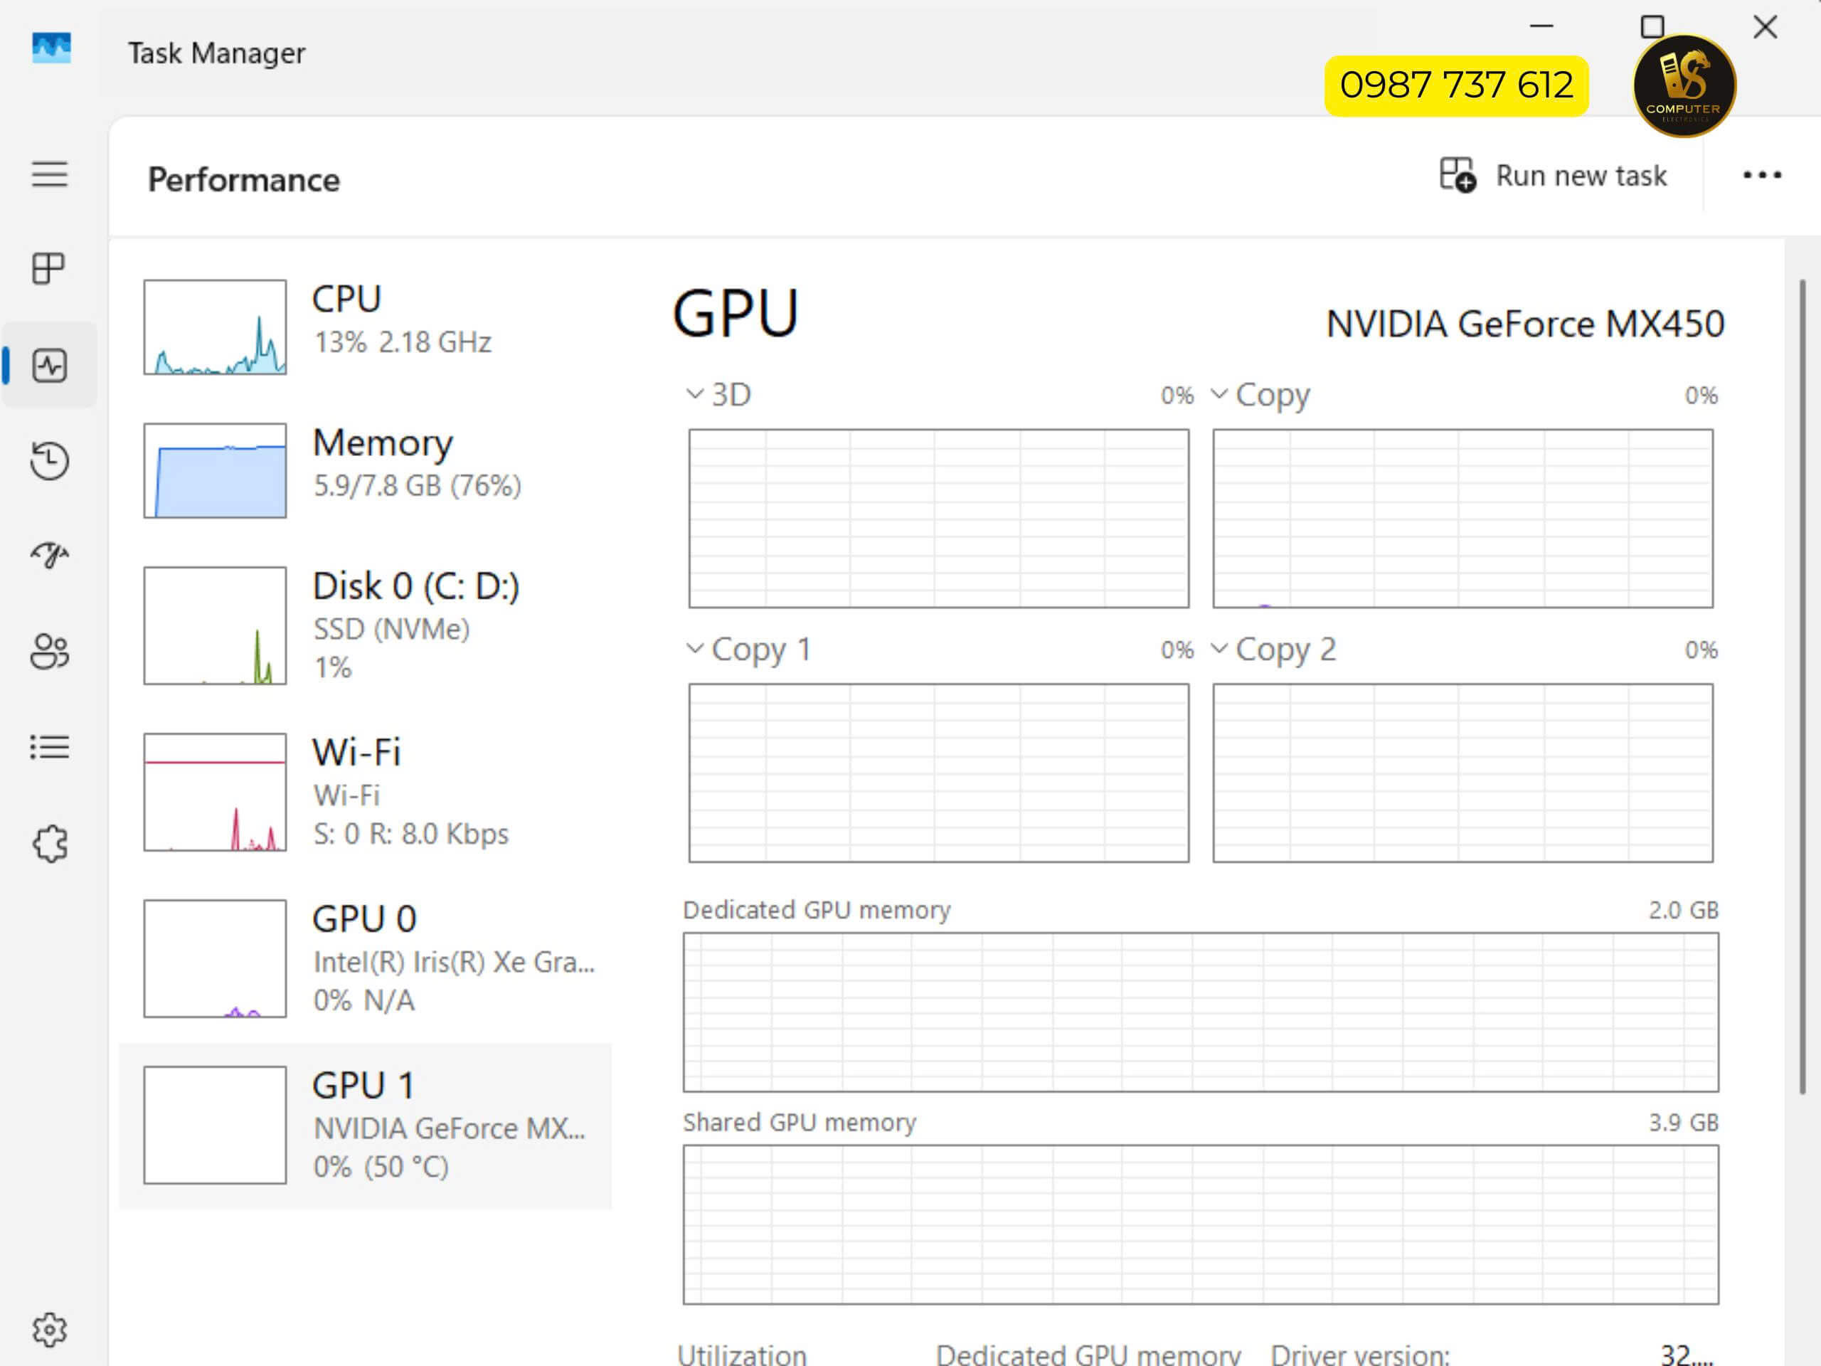Click the S: 0 R: 8.0 Kbps reading
Image resolution: width=1821 pixels, height=1366 pixels.
point(411,834)
